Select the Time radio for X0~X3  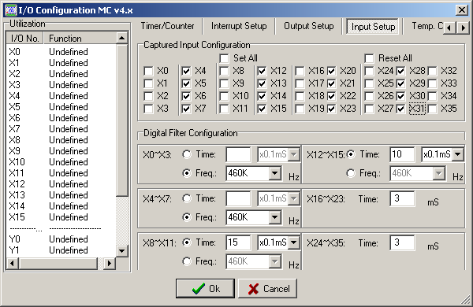point(187,154)
